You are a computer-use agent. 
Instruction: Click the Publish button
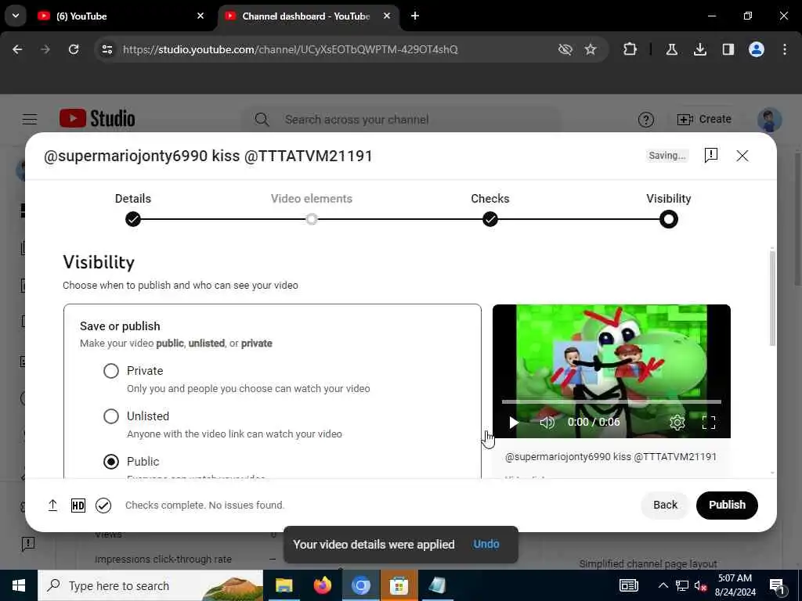click(727, 505)
